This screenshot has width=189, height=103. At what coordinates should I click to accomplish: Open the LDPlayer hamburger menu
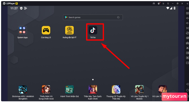pyautogui.click(x=163, y=3)
